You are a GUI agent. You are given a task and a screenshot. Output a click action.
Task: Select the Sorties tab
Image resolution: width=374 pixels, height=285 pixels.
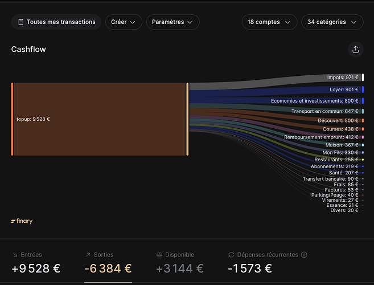[108, 262]
